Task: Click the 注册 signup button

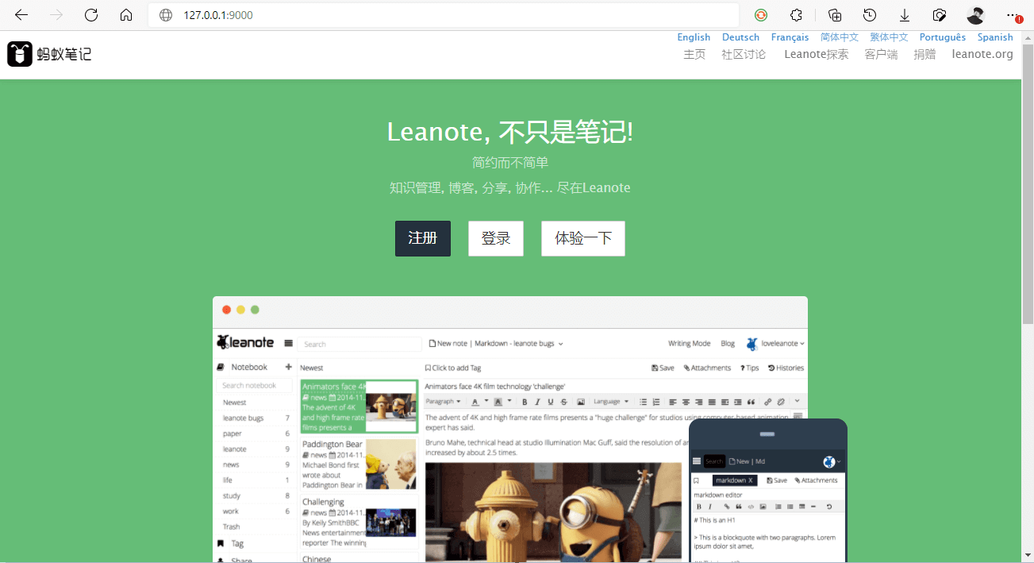Action: tap(422, 238)
